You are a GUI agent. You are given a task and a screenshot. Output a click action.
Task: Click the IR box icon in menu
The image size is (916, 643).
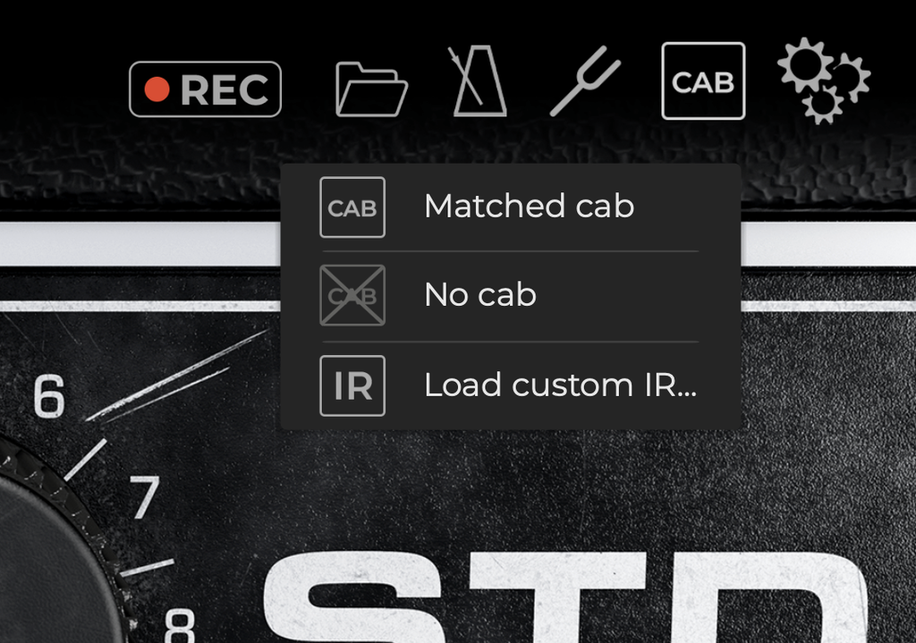coord(352,385)
